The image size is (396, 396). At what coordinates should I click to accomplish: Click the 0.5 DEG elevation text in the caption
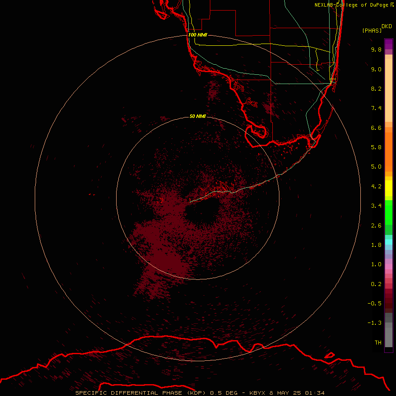(x=224, y=393)
